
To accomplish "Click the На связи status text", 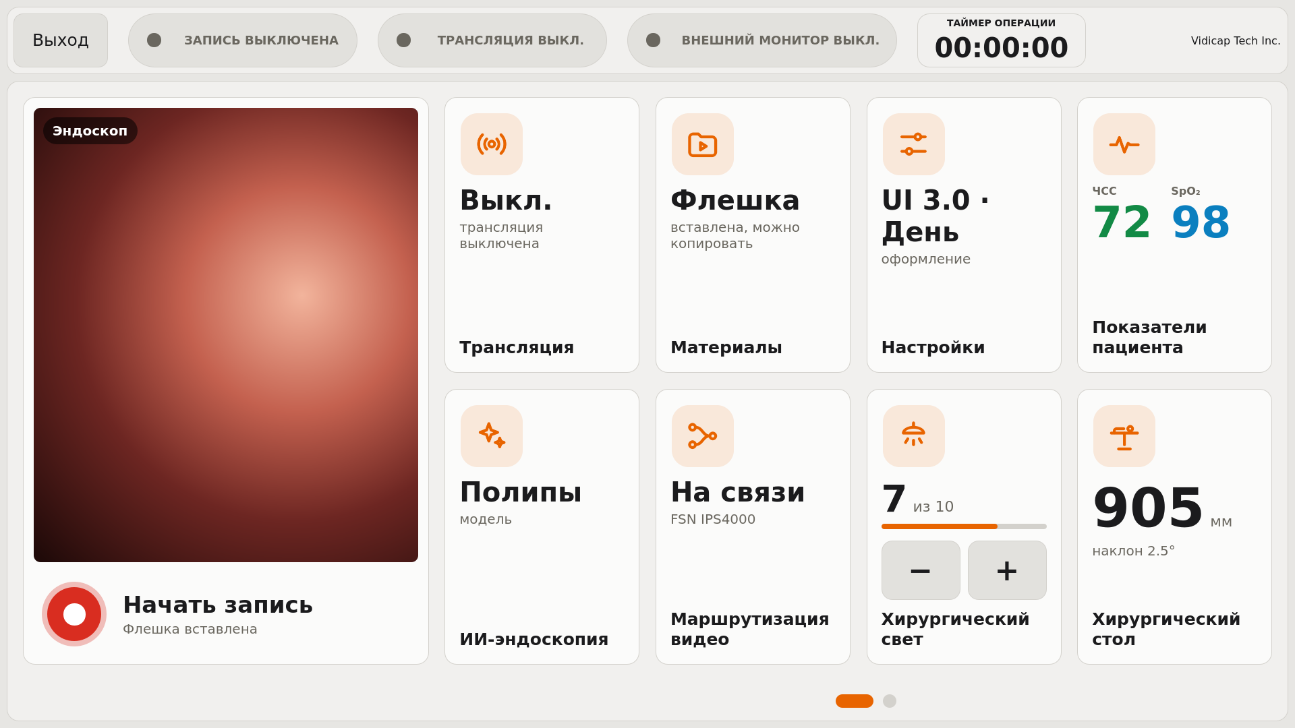I will (x=737, y=492).
